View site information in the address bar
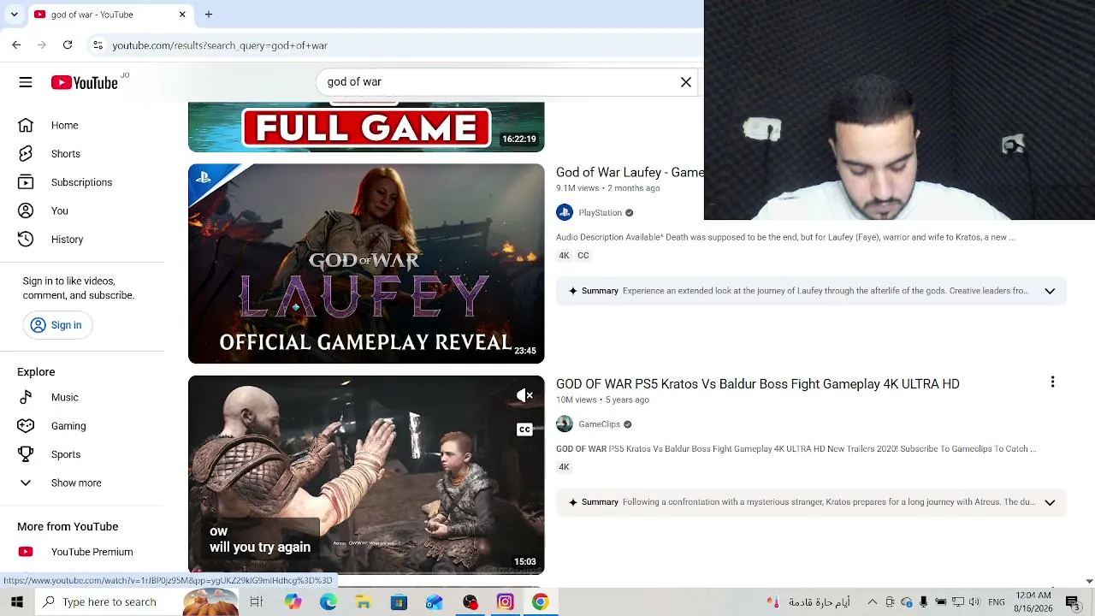This screenshot has height=616, width=1095. (98, 45)
